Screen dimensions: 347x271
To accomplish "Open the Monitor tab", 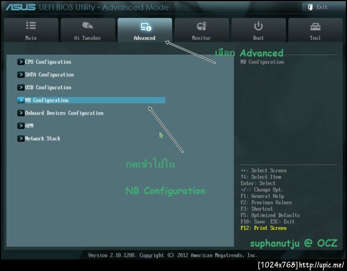I will (x=202, y=30).
